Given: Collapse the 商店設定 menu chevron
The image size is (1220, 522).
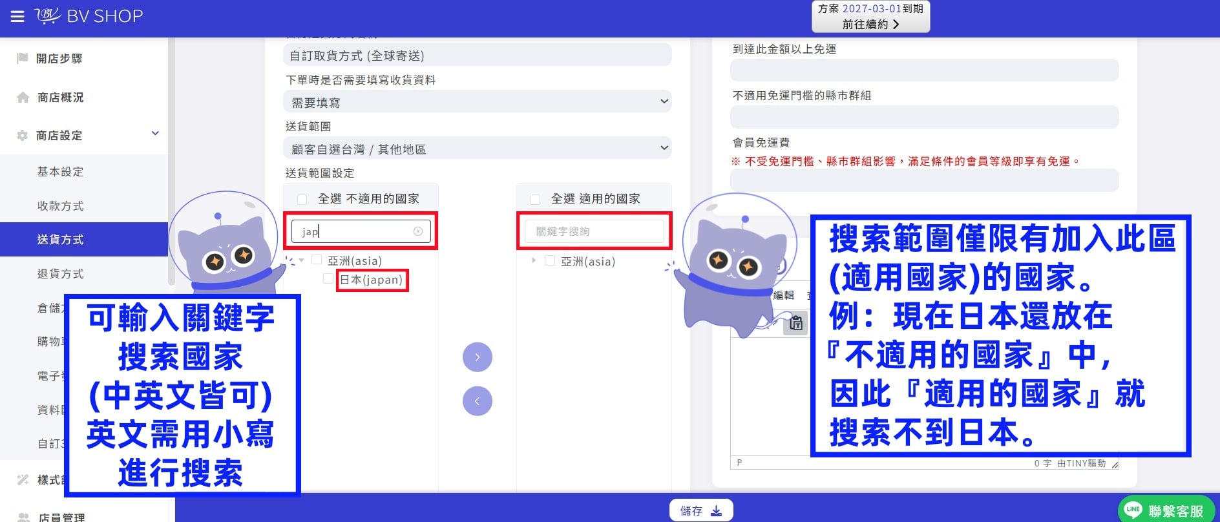Looking at the screenshot, I should click(x=155, y=134).
